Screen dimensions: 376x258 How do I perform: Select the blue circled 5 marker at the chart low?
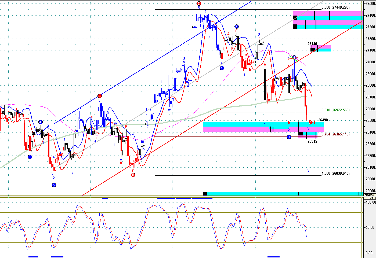(54, 185)
